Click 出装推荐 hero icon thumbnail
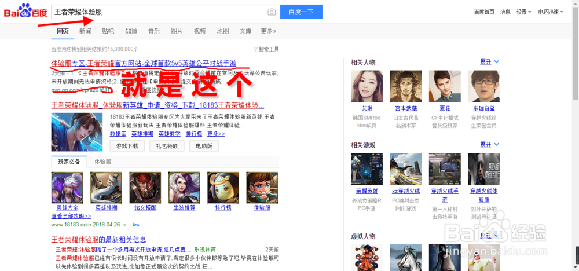Screen dimensions: 579x271 pos(184,188)
